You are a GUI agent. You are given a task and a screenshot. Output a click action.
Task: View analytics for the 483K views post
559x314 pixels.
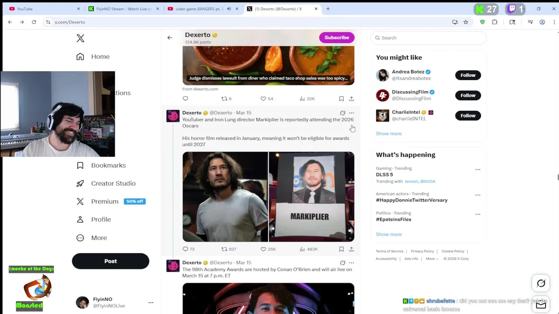(x=308, y=249)
